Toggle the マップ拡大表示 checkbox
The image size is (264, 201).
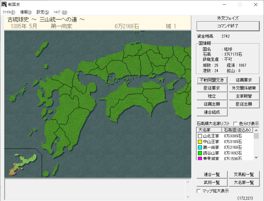(x=199, y=191)
